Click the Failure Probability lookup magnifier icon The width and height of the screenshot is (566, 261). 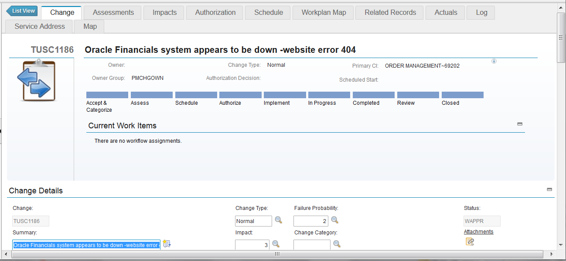pyautogui.click(x=334, y=220)
